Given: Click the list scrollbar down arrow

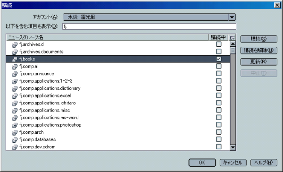Looking at the screenshot, I should point(233,147).
